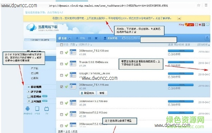Click the file name 360browser_7.5.1.116.exe

[94, 85]
